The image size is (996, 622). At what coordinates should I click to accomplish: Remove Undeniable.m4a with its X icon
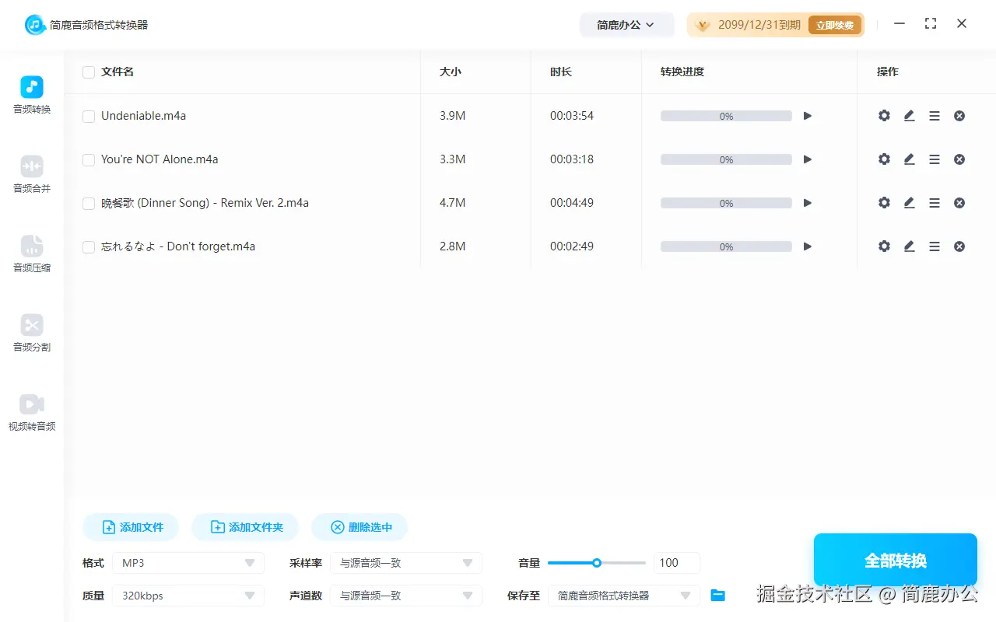[959, 116]
